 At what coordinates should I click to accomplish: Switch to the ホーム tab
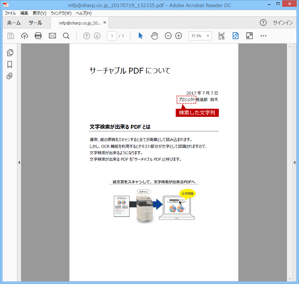click(x=14, y=23)
